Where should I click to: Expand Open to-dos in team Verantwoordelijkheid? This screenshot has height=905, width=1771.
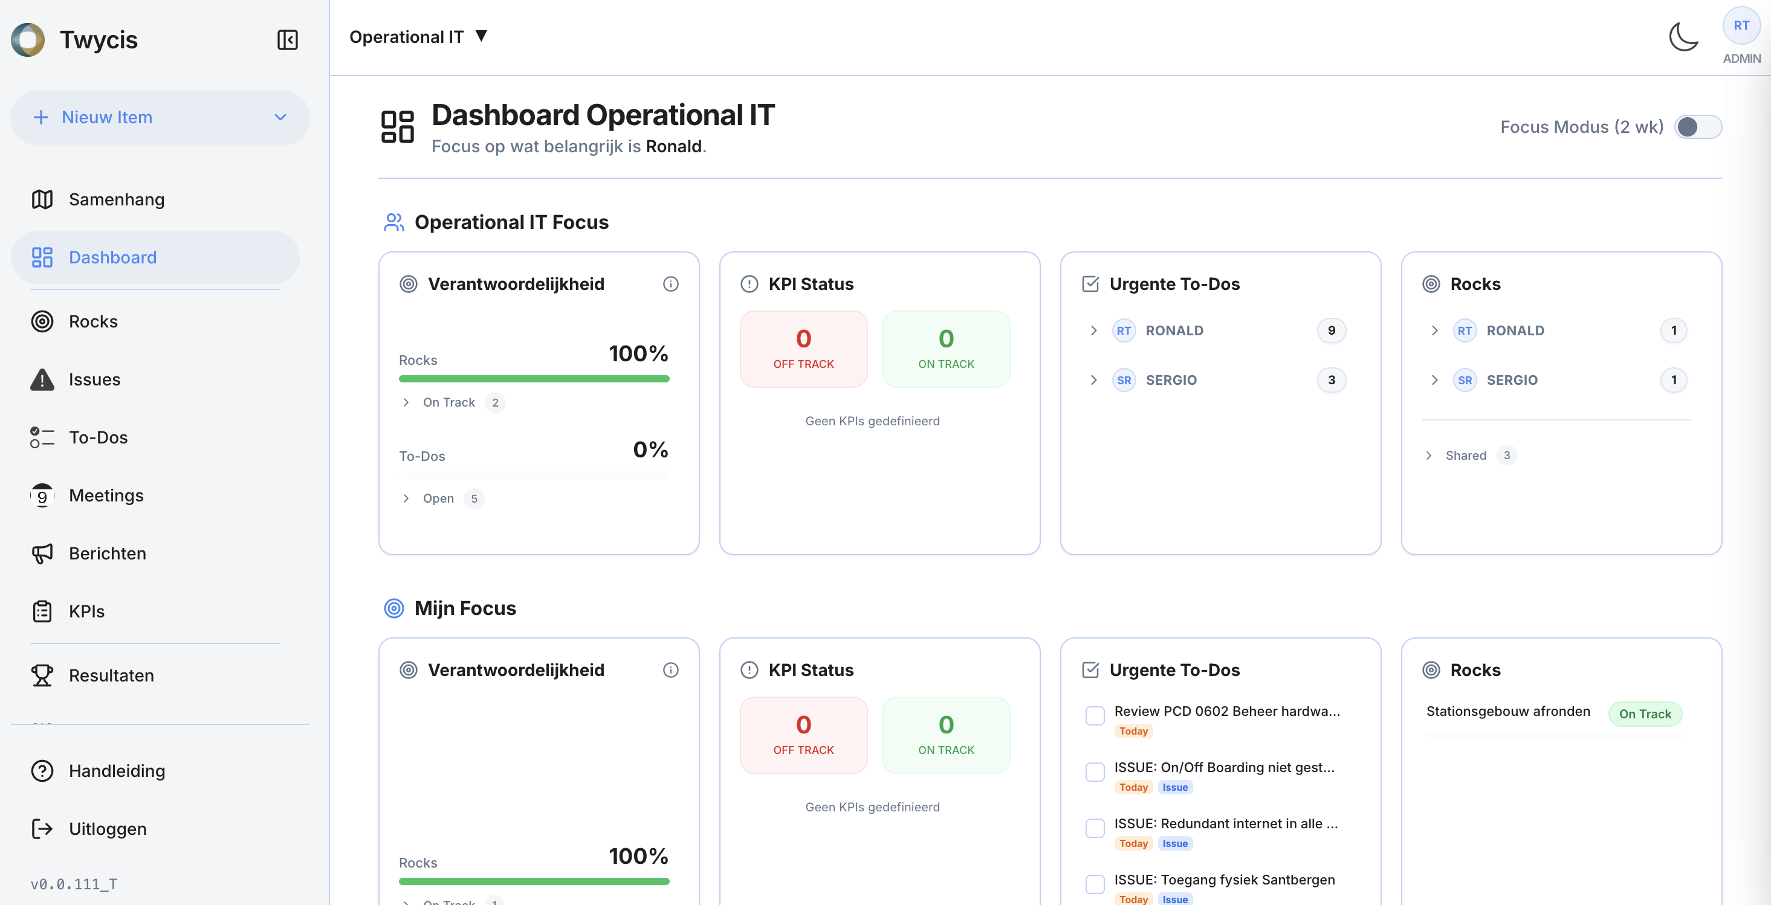click(x=406, y=498)
